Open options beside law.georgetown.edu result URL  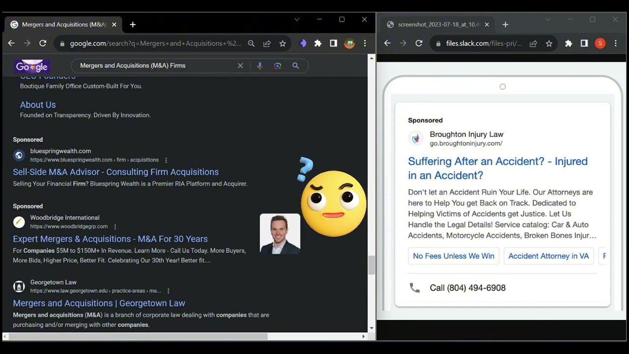168,291
